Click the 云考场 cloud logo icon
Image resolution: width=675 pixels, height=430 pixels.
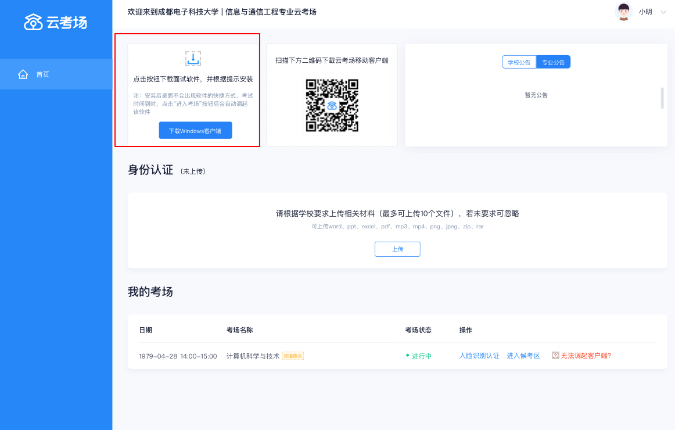33,22
